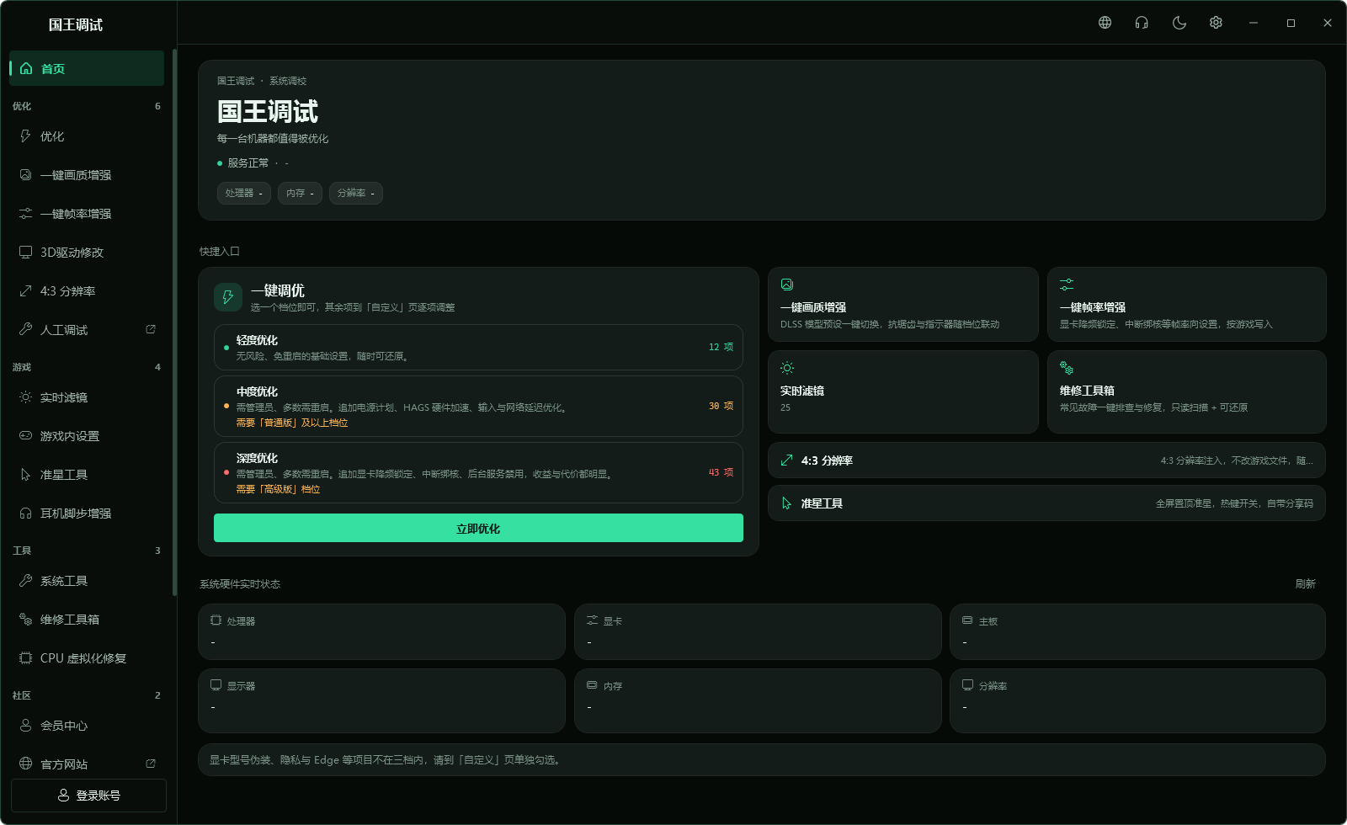Click the 立即优化 button
Image resolution: width=1347 pixels, height=825 pixels.
click(478, 528)
